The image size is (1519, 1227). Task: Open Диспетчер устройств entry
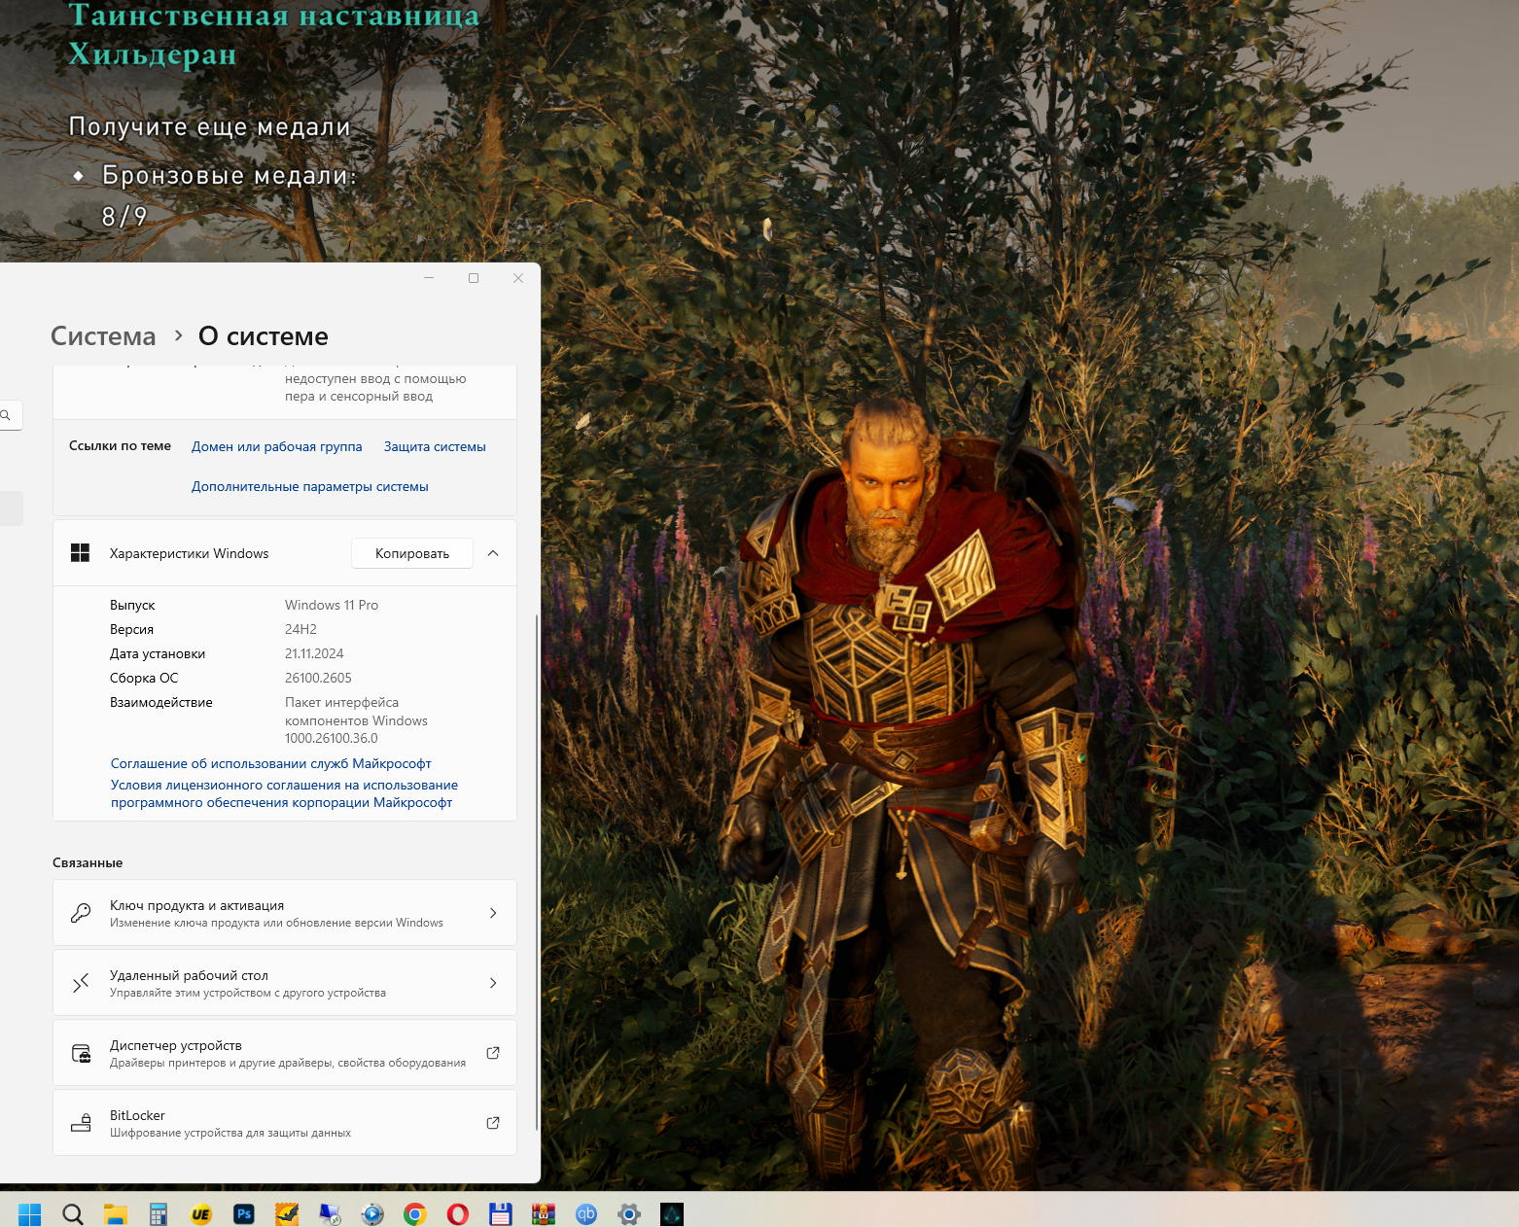(285, 1053)
